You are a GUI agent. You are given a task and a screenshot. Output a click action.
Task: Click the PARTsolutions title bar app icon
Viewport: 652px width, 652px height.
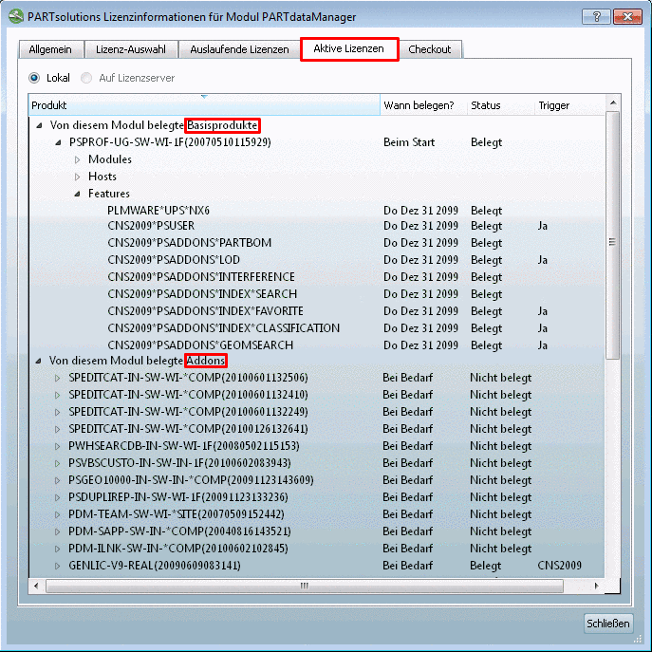point(16,17)
